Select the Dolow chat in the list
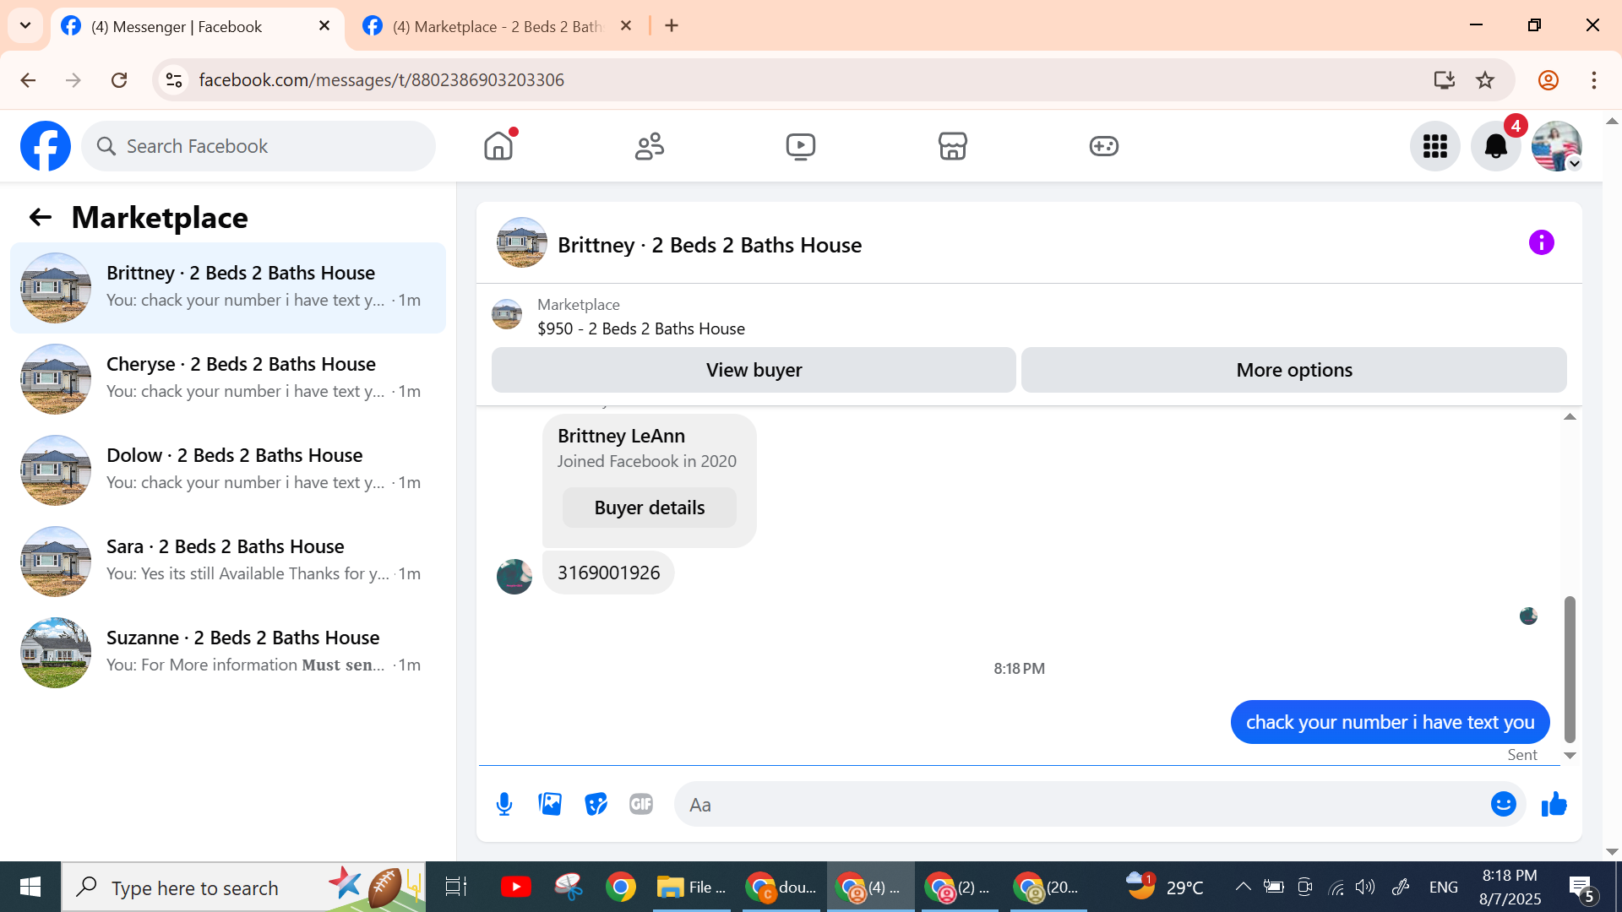 click(x=228, y=470)
